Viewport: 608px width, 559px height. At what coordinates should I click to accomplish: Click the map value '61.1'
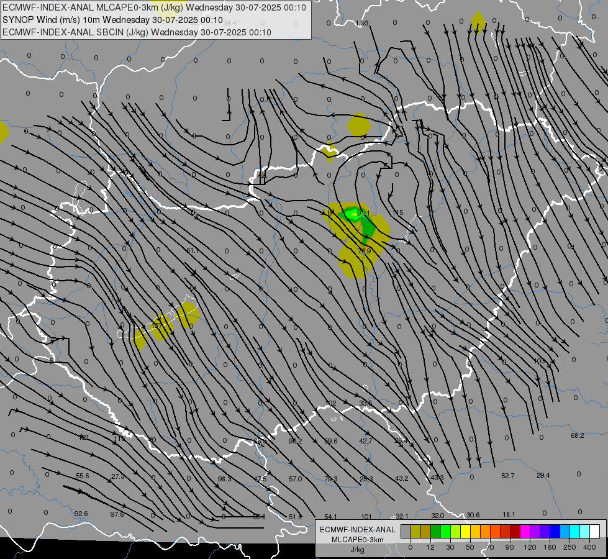[x=193, y=250]
